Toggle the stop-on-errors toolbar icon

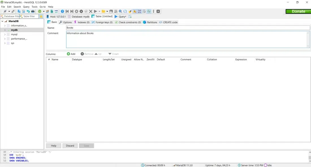(x=135, y=12)
